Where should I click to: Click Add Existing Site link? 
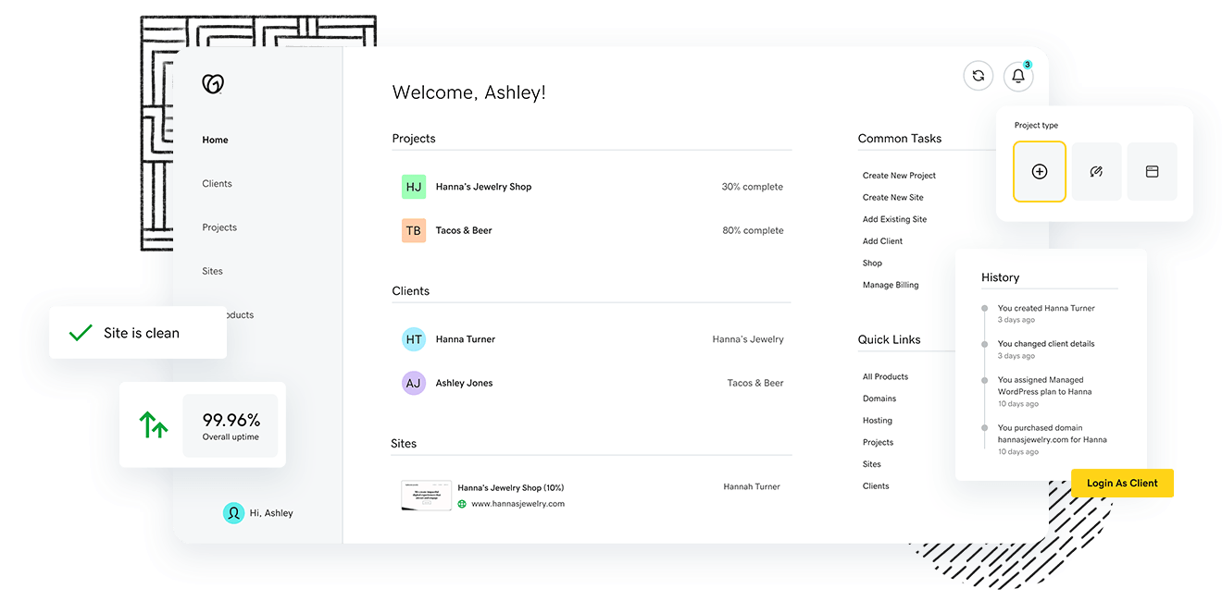click(894, 219)
